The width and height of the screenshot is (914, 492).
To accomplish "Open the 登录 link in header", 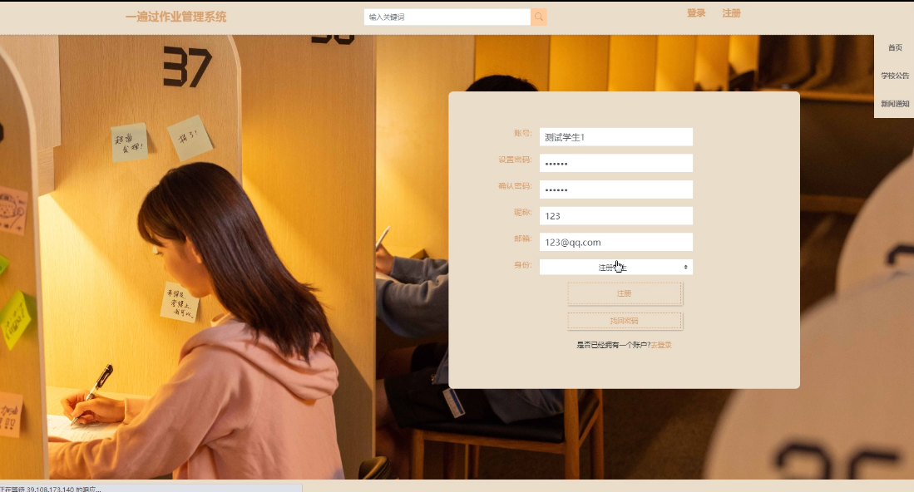I will 696,13.
